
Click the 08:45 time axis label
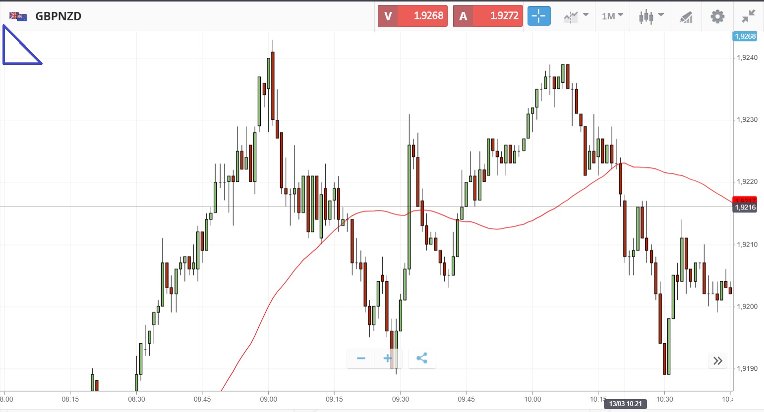point(202,399)
